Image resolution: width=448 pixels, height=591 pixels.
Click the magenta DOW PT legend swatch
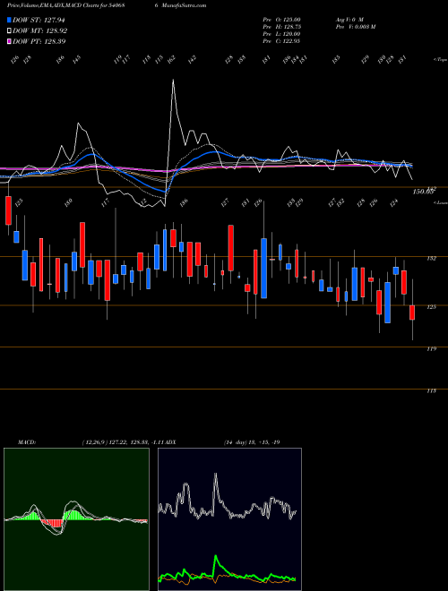point(9,41)
